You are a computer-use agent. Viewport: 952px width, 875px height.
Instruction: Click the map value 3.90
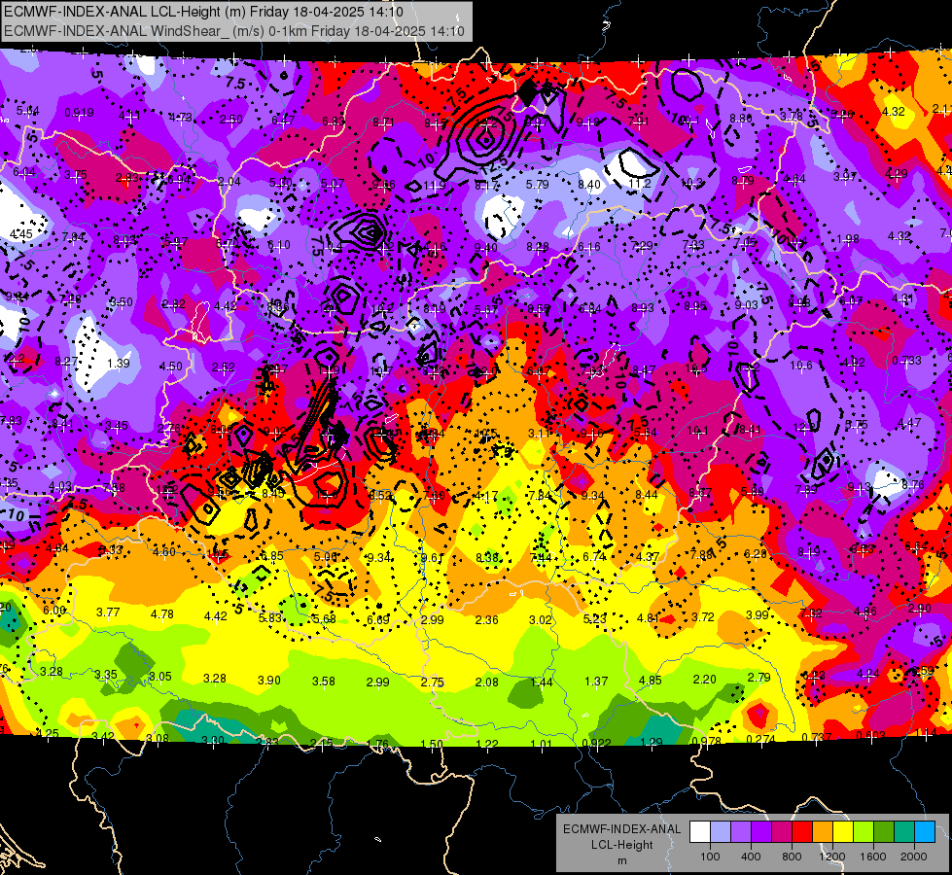[x=269, y=680]
